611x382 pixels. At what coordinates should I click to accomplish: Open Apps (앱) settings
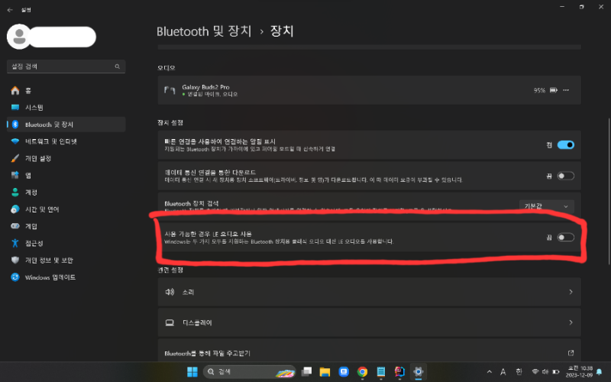pyautogui.click(x=66, y=176)
